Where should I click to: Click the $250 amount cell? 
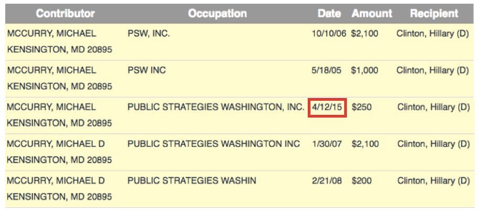pyautogui.click(x=361, y=107)
